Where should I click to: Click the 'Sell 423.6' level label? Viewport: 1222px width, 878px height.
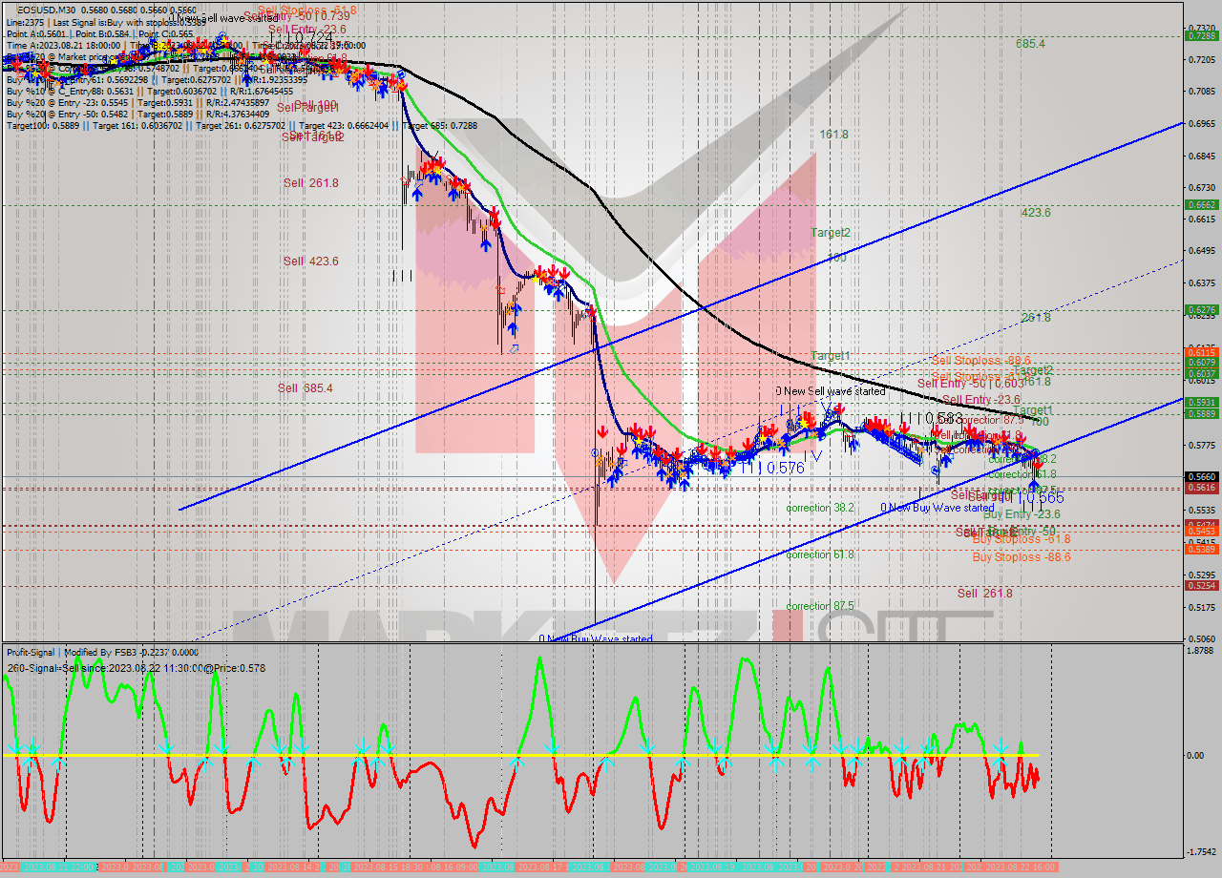coord(310,261)
